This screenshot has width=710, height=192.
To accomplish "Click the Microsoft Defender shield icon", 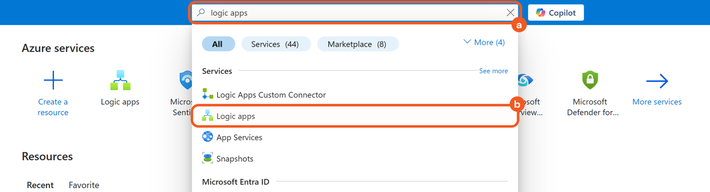I will tap(590, 80).
